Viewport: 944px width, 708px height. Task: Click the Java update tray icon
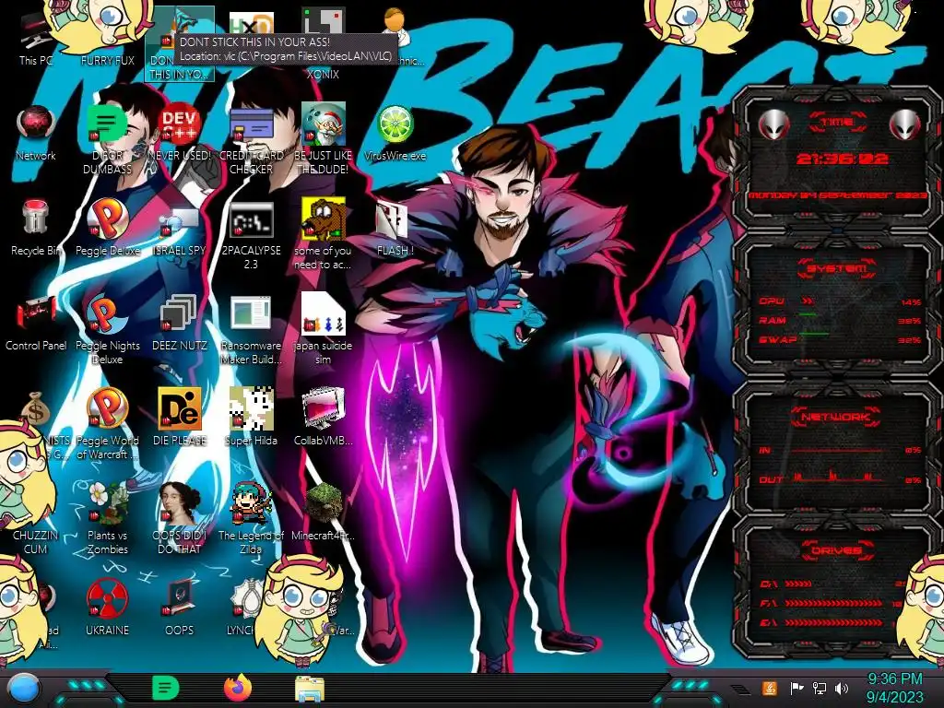click(770, 688)
